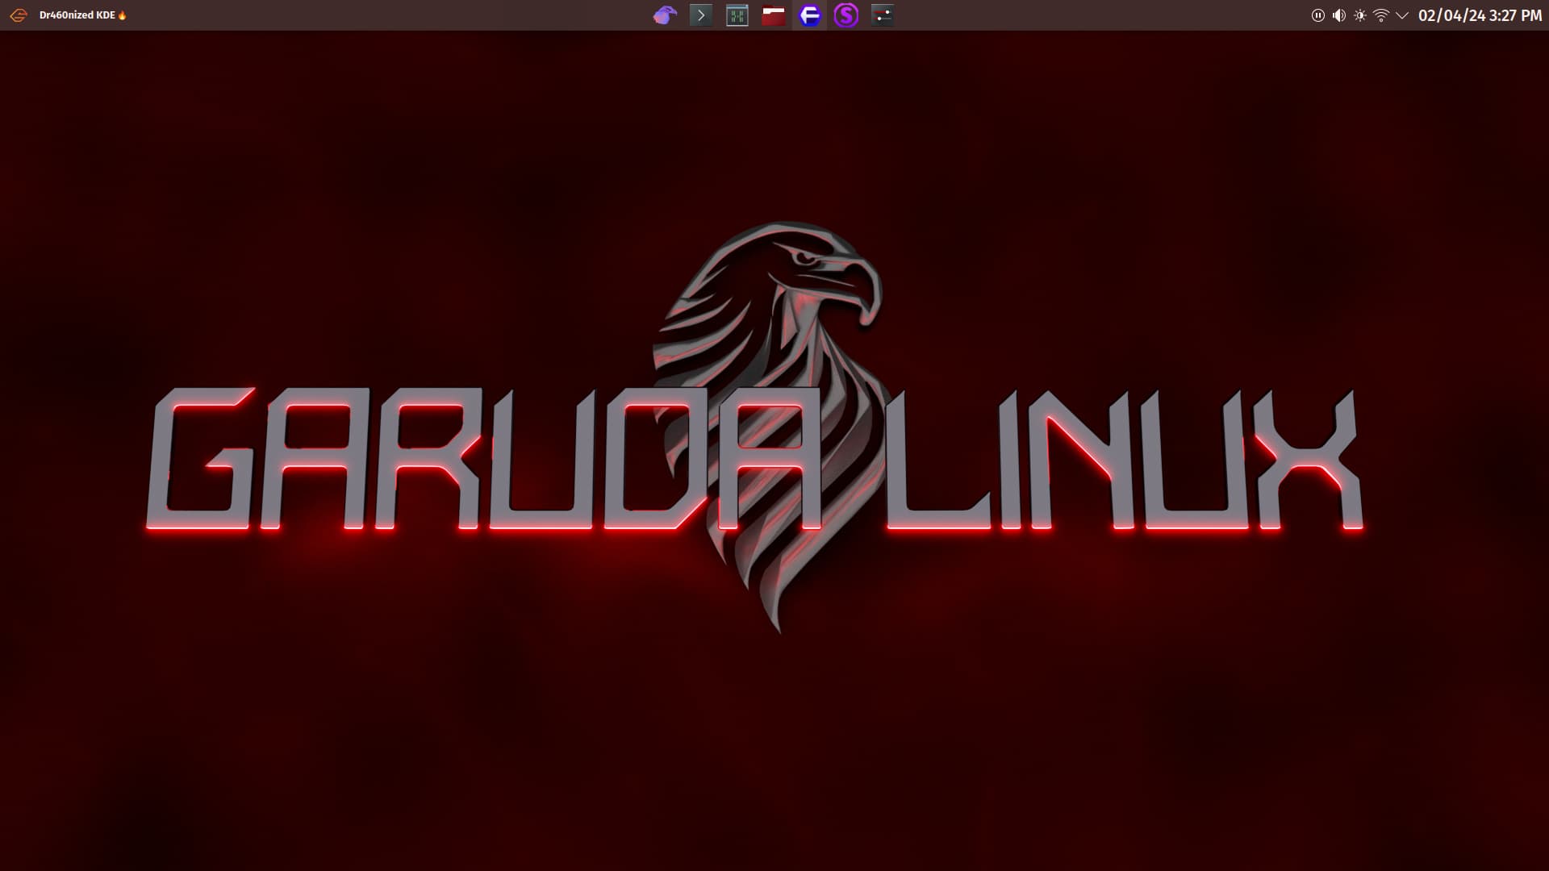Open the volume speaker tray icon

click(1339, 15)
